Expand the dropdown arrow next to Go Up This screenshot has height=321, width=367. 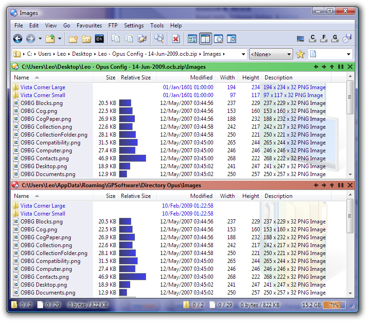(x=60, y=39)
